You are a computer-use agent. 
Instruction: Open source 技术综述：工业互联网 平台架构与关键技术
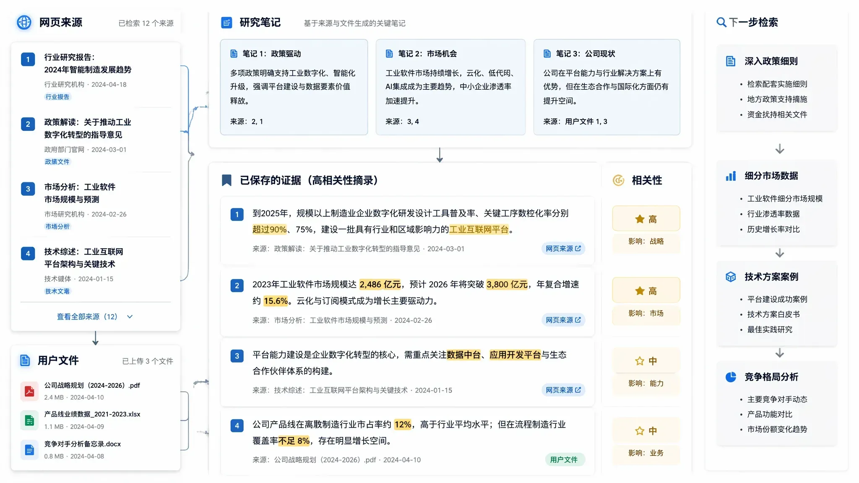coord(83,258)
